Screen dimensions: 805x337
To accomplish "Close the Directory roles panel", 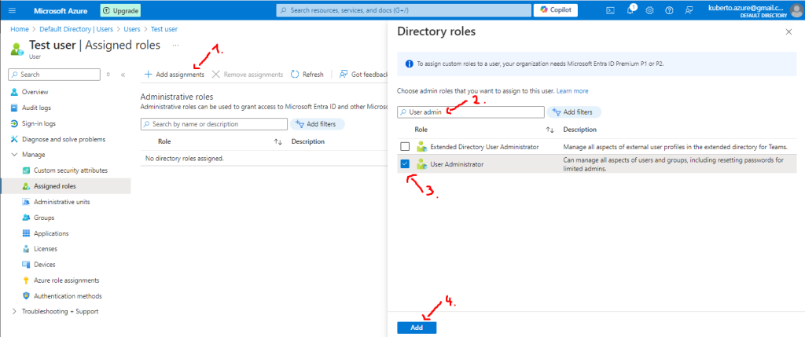I will point(789,31).
